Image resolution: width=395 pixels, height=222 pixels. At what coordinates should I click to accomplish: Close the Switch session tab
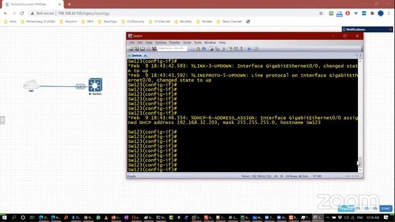point(145,55)
